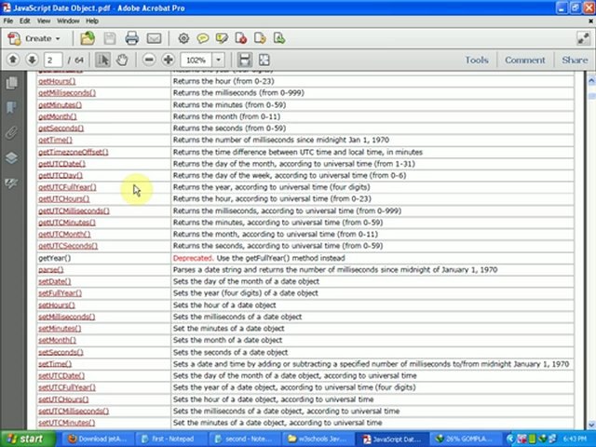
Task: Follow the setUTCDate() link
Action: click(61, 375)
